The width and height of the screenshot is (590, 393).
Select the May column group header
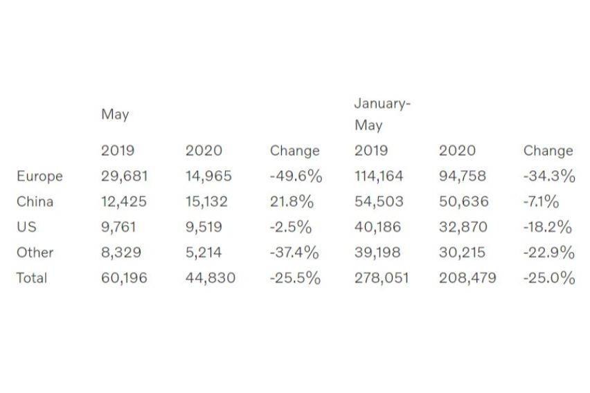coord(115,114)
